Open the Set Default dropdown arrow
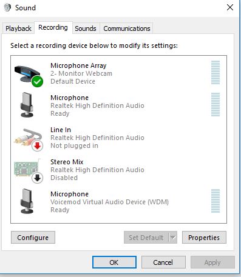The width and height of the screenshot is (241, 277). click(172, 238)
